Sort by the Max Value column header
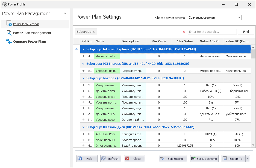 click(x=185, y=41)
